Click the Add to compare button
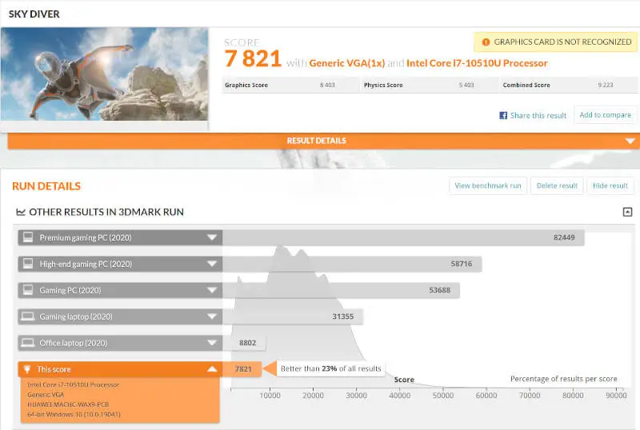Screen dimensions: 640x430 [605, 115]
